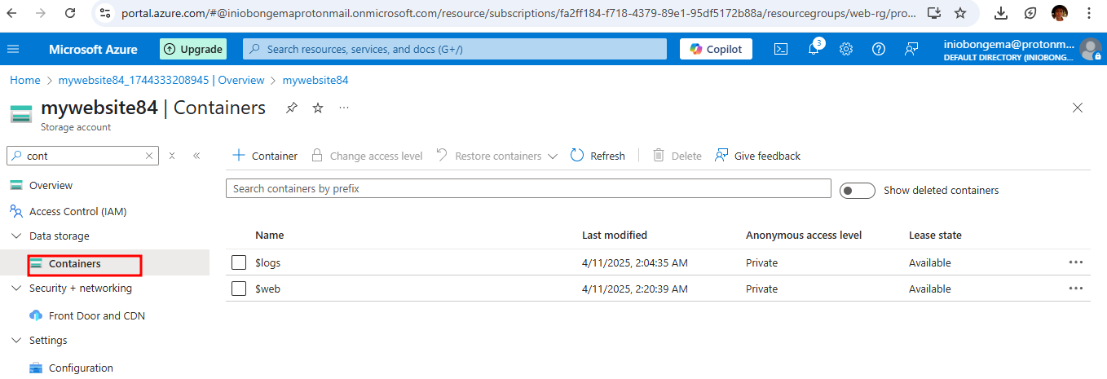This screenshot has height=379, width=1107.
Task: Click the $web last modified timestamp 2:20:39 AM
Action: [x=635, y=289]
